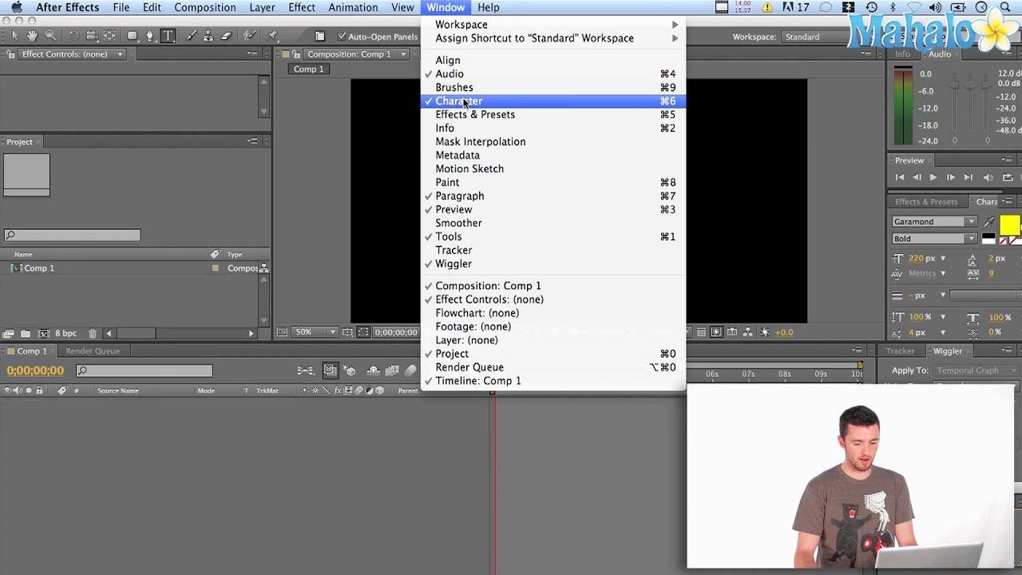Choose the Rotation tool
The height and width of the screenshot is (575, 1022).
[73, 36]
